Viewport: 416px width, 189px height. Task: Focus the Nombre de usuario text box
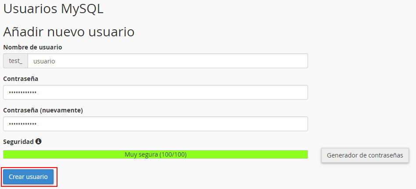168,61
